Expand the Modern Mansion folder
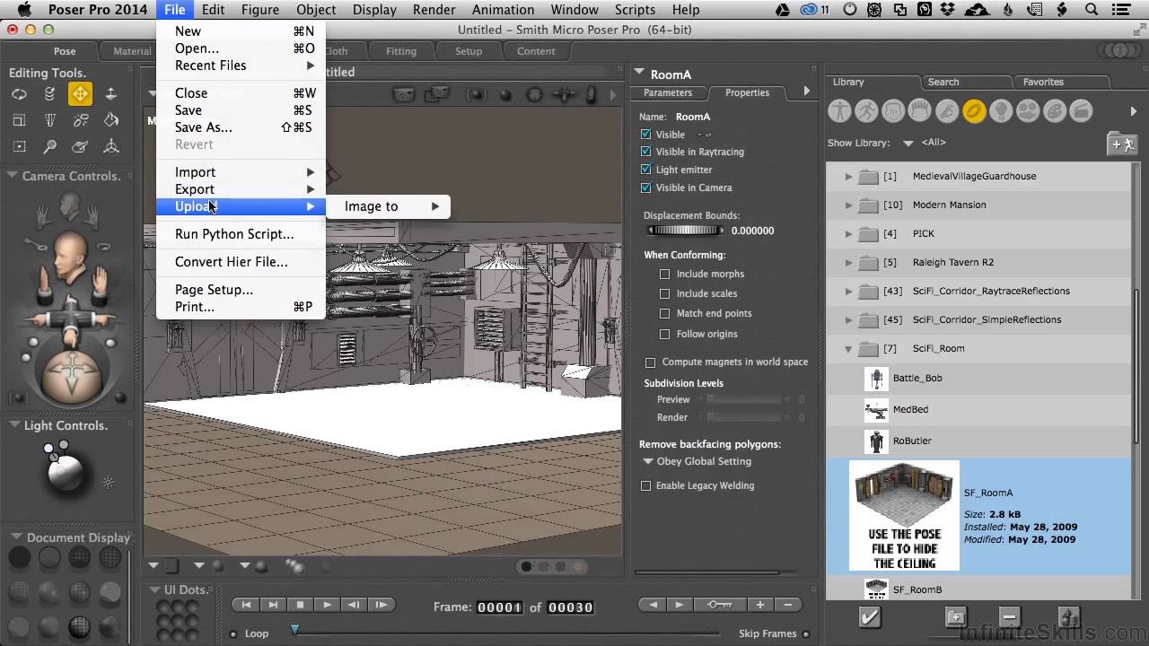This screenshot has height=646, width=1149. (848, 205)
